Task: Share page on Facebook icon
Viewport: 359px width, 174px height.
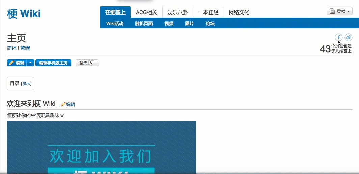Action: [339, 37]
